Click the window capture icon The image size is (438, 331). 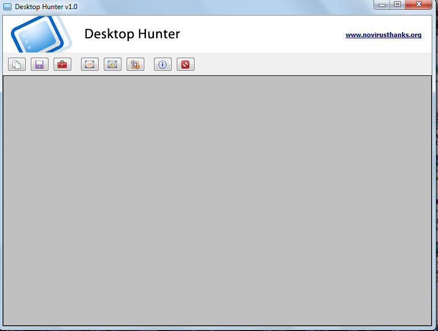(x=112, y=64)
